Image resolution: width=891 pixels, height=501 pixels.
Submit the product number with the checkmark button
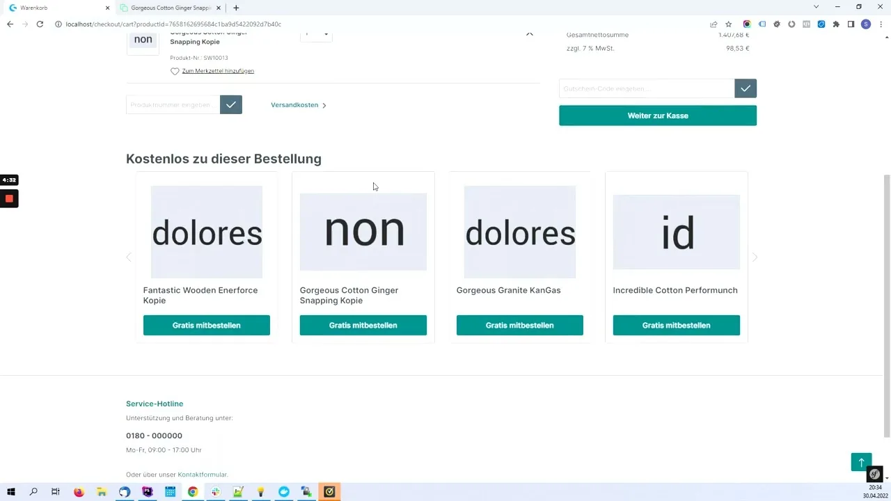click(x=231, y=105)
